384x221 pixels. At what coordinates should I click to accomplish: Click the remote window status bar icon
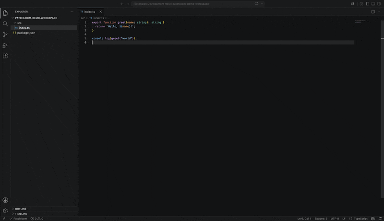pos(4,219)
